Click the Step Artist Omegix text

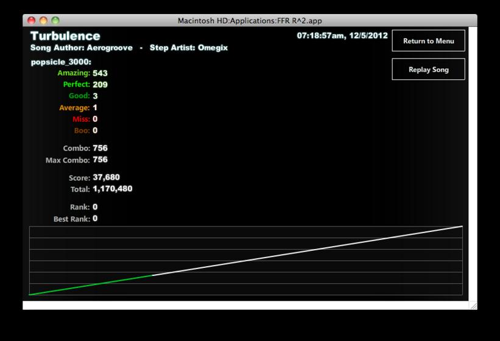pos(189,48)
